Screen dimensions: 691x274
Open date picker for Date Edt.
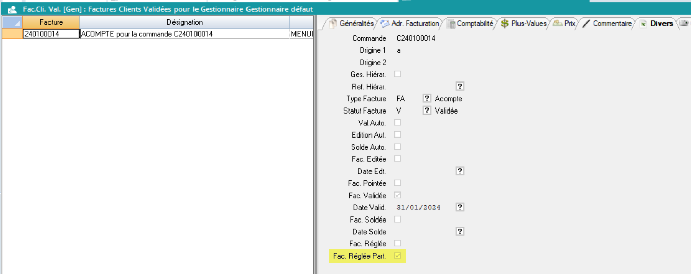click(x=460, y=171)
